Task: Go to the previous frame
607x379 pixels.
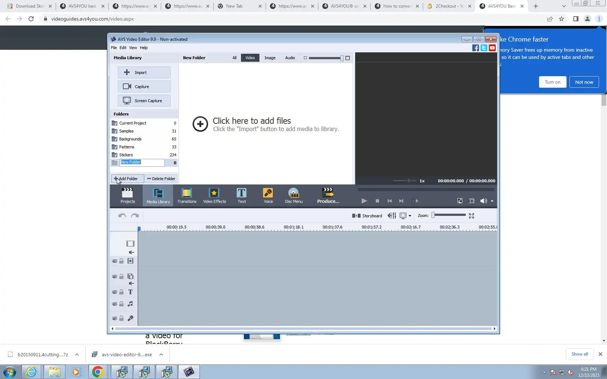Action: point(389,201)
